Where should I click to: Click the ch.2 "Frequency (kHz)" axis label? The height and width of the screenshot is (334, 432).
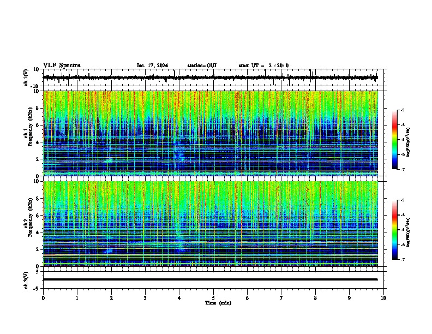pyautogui.click(x=30, y=217)
